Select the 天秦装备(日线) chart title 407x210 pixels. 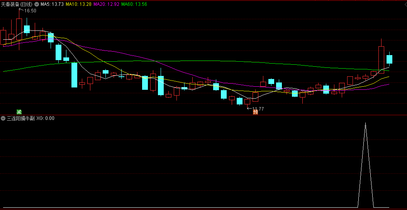pos(17,4)
